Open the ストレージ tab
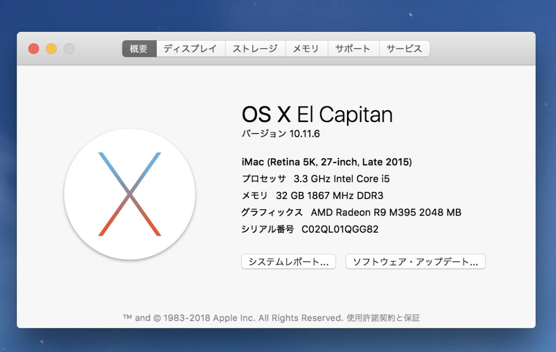The image size is (556, 352). tap(255, 49)
